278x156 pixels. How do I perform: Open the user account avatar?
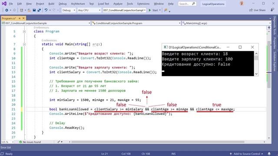242,3
